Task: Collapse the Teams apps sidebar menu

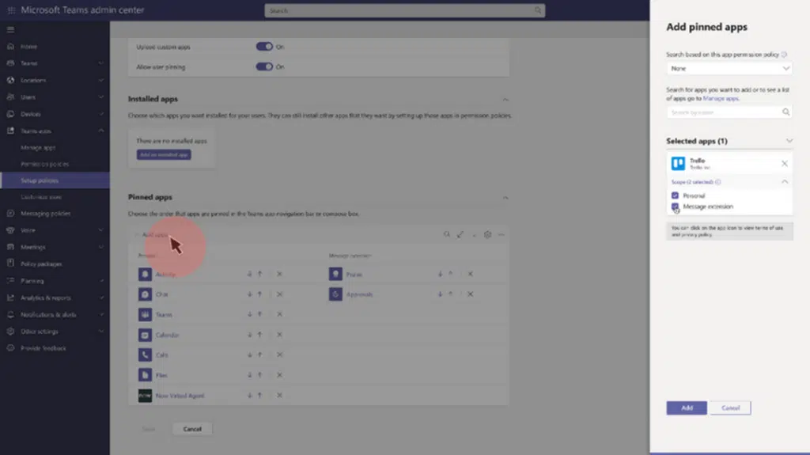Action: click(x=100, y=131)
